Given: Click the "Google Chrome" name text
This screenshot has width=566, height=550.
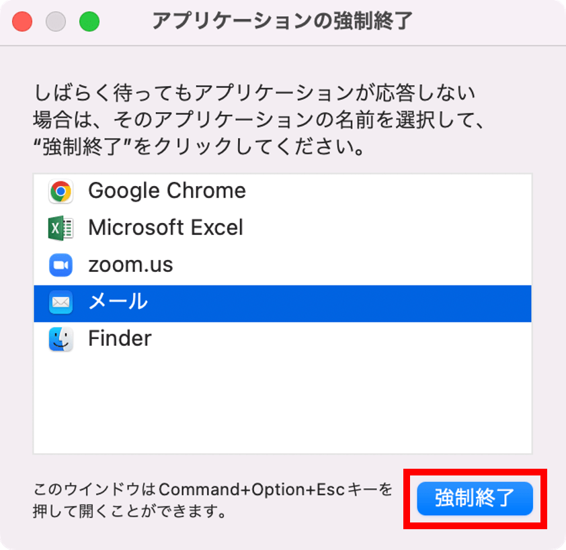Looking at the screenshot, I should (x=167, y=191).
